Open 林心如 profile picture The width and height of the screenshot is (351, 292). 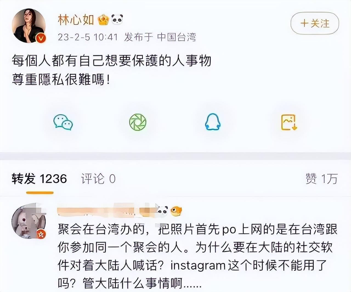[29, 26]
